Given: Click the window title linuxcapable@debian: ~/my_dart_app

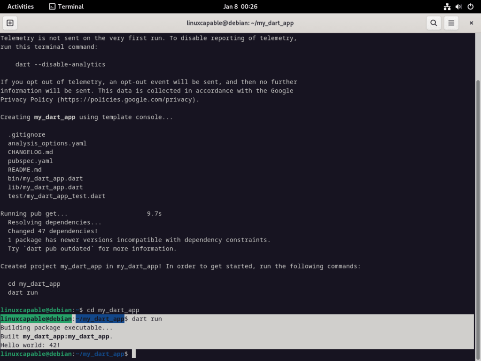Looking at the screenshot, I should point(240,23).
